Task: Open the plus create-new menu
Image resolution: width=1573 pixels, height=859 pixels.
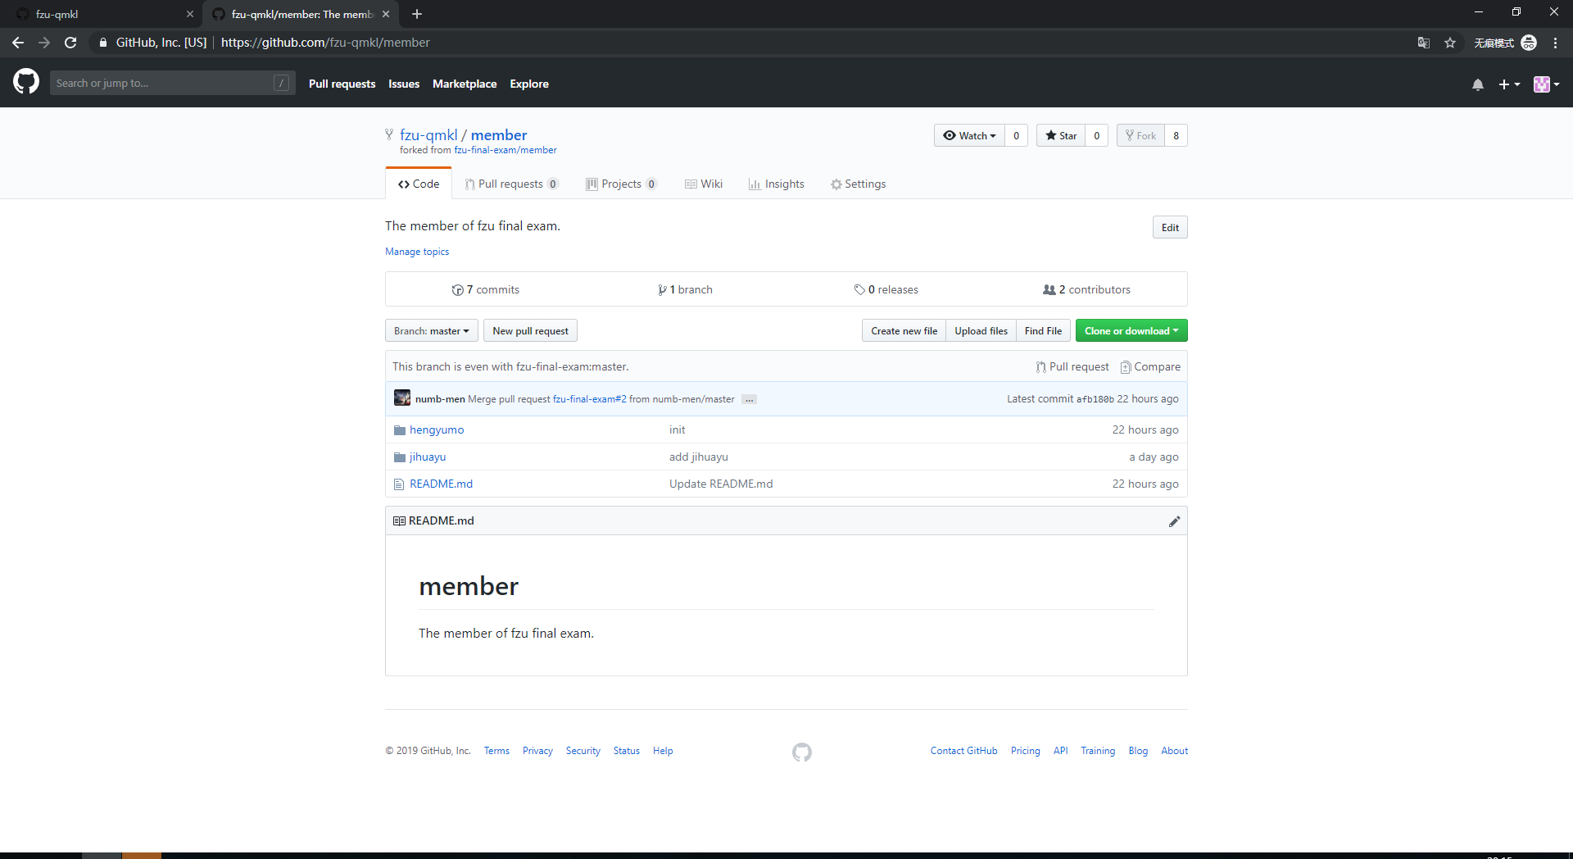Action: (x=1509, y=84)
